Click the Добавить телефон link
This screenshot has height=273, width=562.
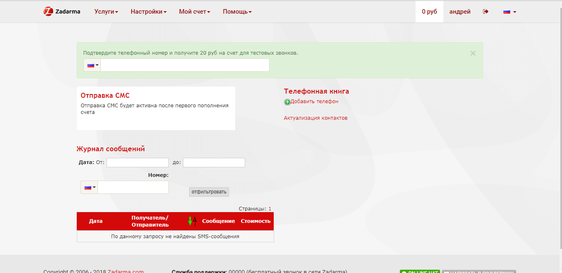pyautogui.click(x=314, y=101)
